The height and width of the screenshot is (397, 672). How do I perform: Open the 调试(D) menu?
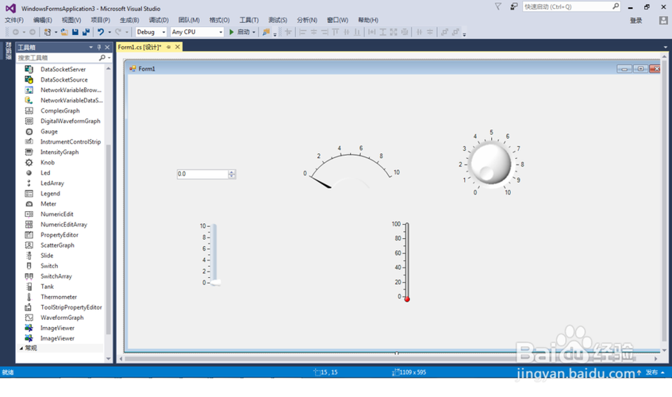(159, 20)
